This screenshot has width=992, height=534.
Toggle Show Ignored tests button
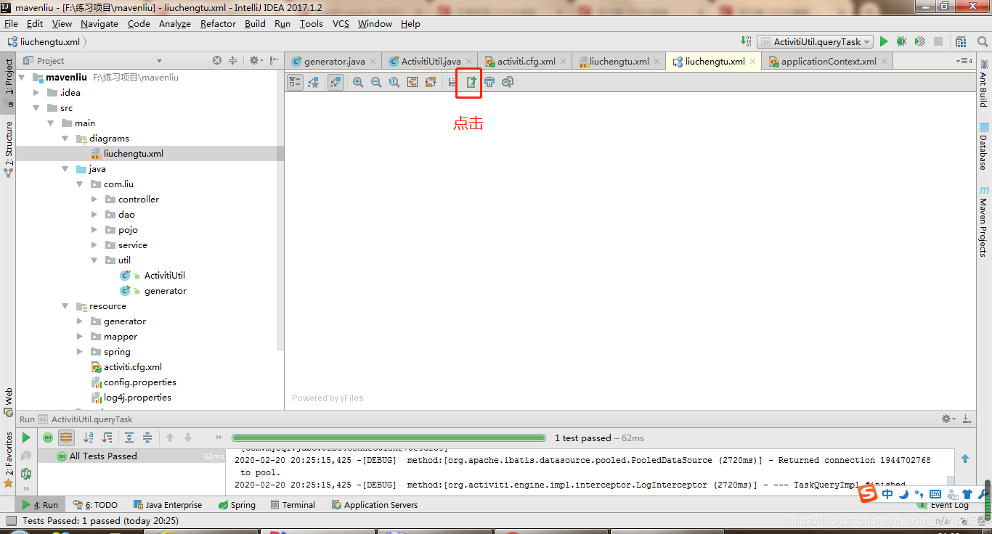pos(66,438)
